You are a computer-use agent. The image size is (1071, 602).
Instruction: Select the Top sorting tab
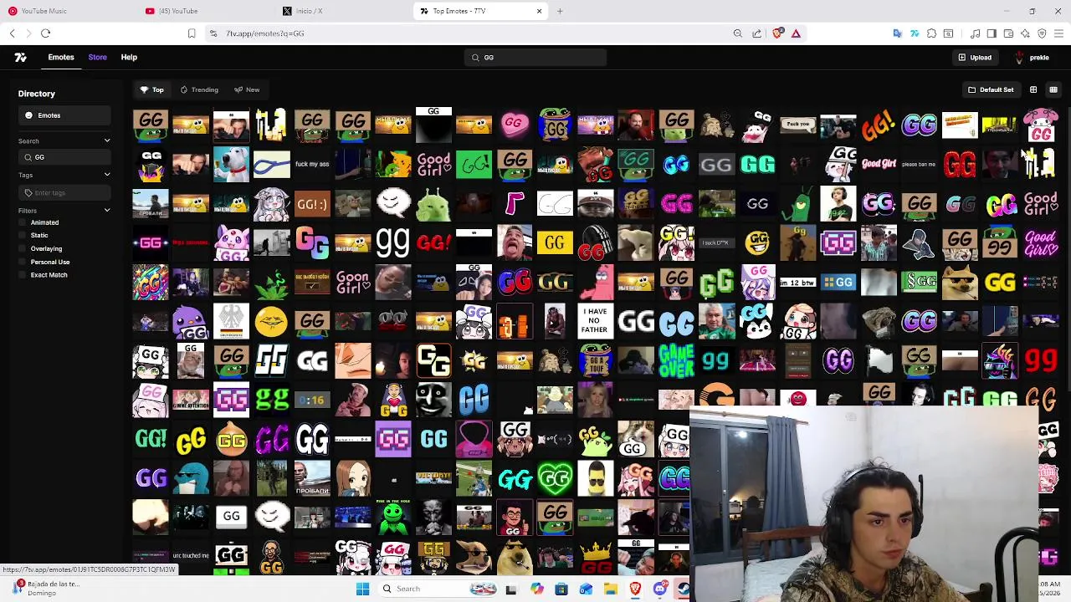pyautogui.click(x=151, y=89)
